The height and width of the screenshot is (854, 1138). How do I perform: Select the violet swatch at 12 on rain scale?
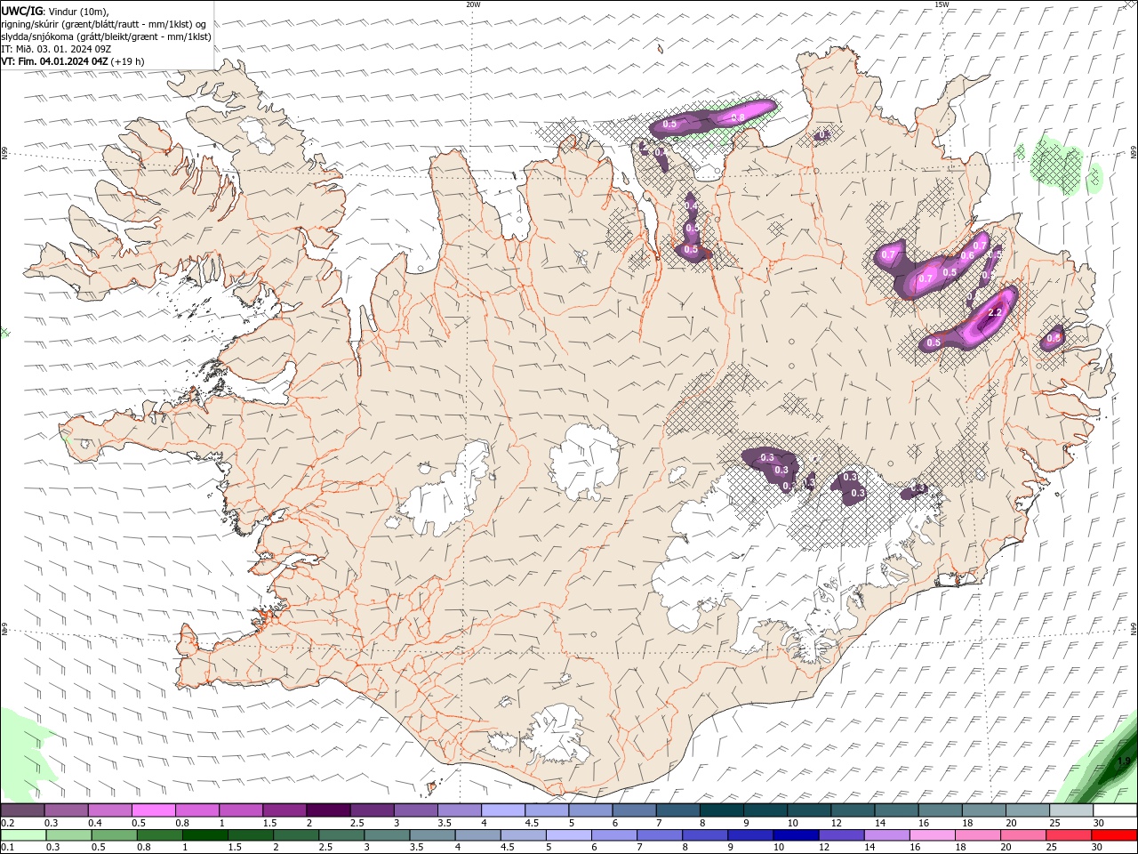click(841, 834)
